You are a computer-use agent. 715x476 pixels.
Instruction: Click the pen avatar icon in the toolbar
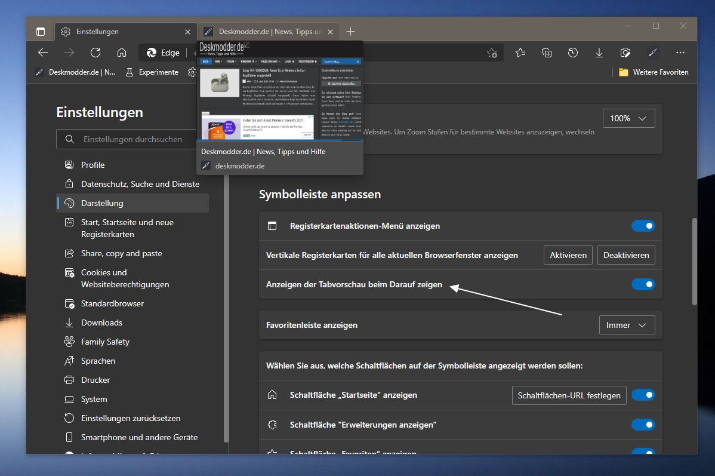652,53
